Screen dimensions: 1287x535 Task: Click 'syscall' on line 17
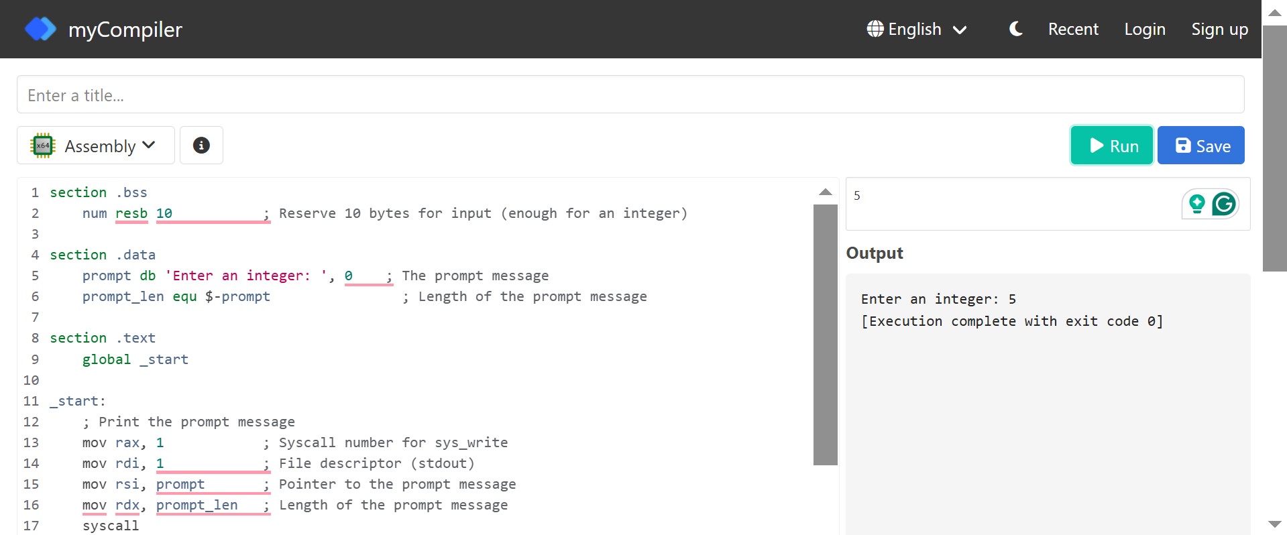(x=111, y=526)
